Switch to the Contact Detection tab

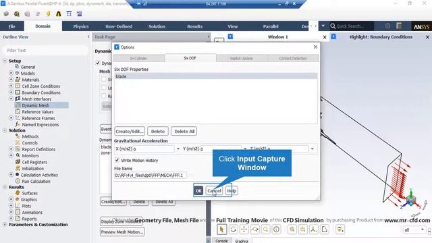click(293, 58)
